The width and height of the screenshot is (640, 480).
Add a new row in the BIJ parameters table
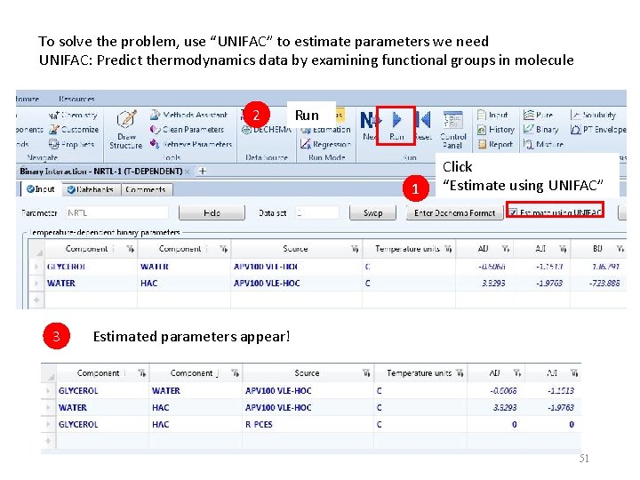(36, 300)
